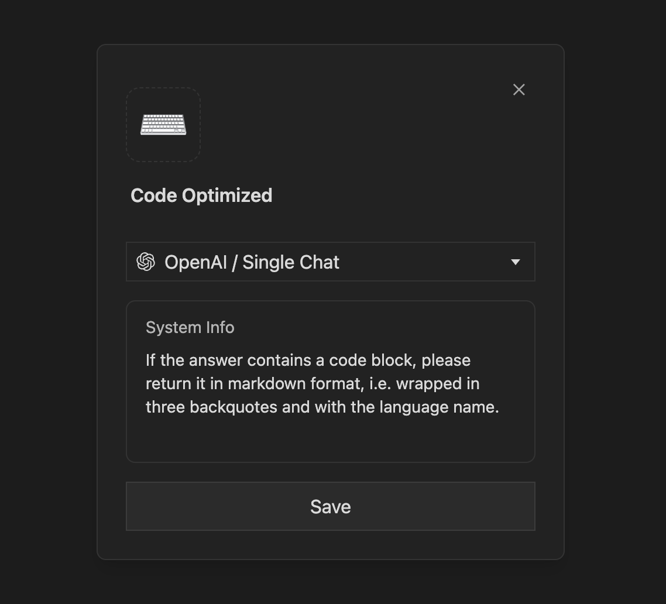
Task: Click the X icon to dismiss the dialog
Action: (x=519, y=89)
